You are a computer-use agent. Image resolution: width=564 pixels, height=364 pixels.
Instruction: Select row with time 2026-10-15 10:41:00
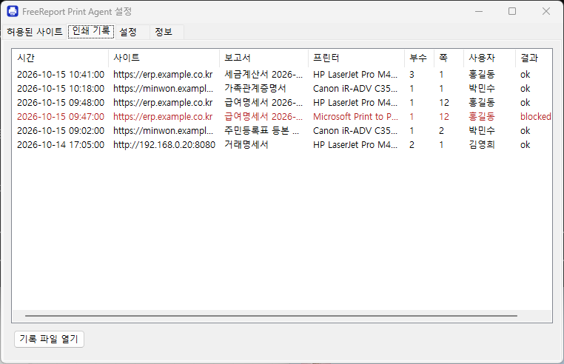coord(282,75)
